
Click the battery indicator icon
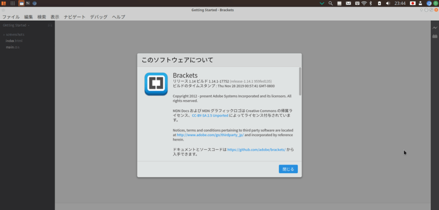pos(379,3)
